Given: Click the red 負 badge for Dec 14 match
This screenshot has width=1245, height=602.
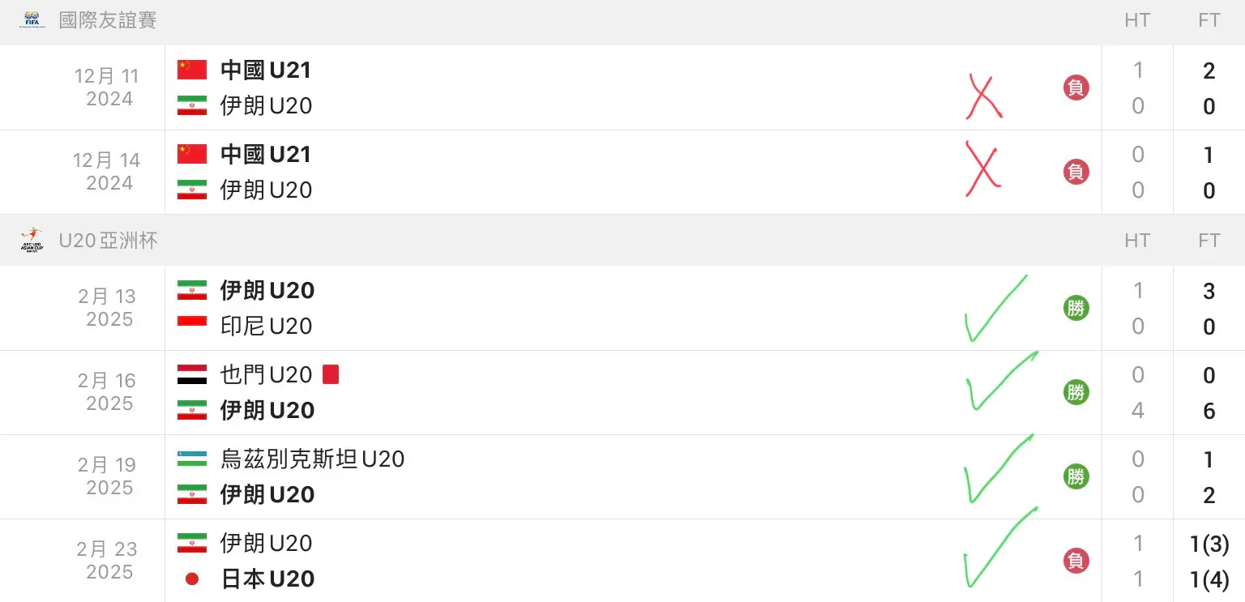Looking at the screenshot, I should [1076, 172].
